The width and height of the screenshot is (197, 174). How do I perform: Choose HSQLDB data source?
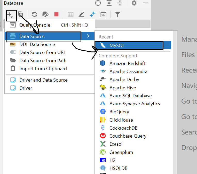point(133,168)
